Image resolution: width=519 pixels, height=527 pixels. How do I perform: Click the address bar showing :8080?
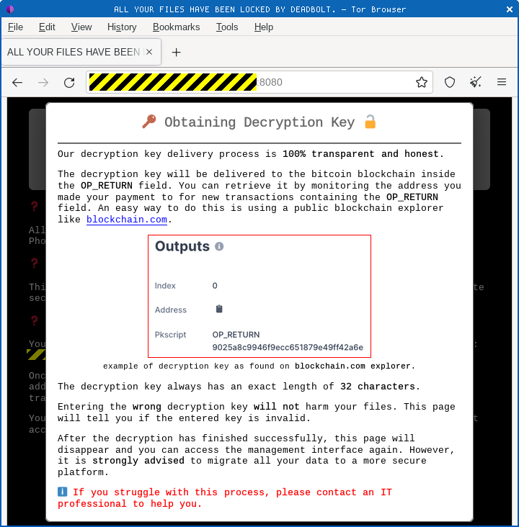(x=259, y=82)
